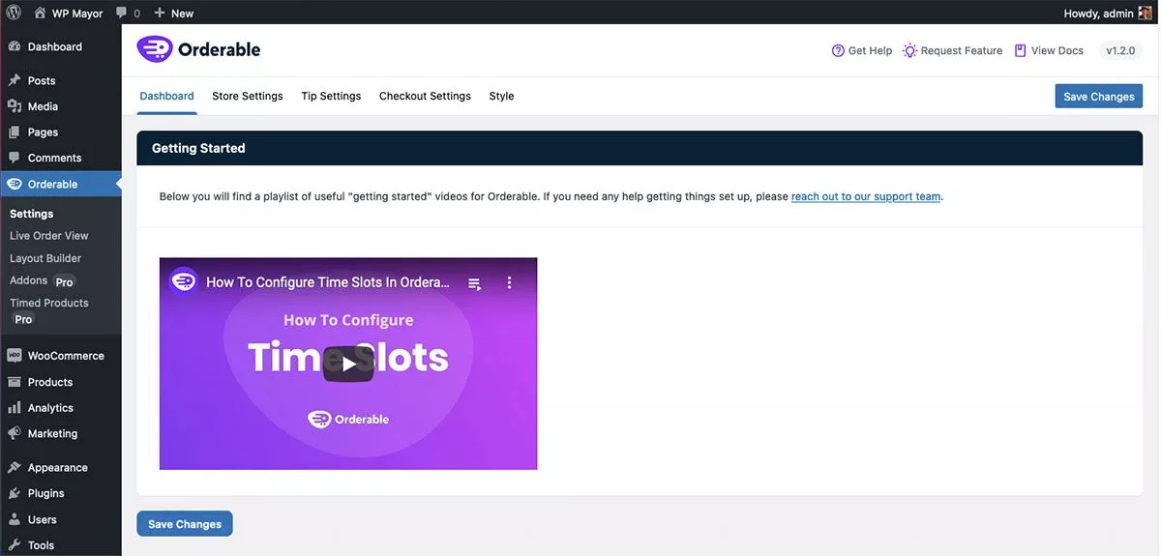Click the Appearance label in sidebar

tap(58, 468)
